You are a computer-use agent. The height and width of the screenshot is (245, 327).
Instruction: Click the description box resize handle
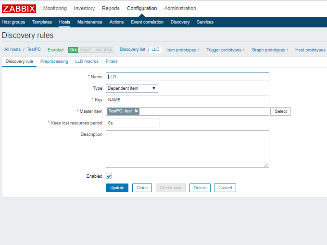[x=266, y=165]
